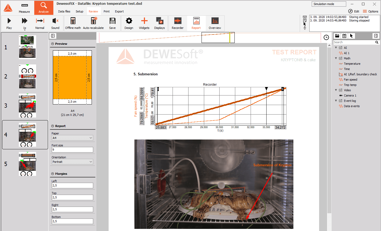This screenshot has height=231, width=381.
Task: Switch to the Recorder display
Action: pyautogui.click(x=178, y=23)
